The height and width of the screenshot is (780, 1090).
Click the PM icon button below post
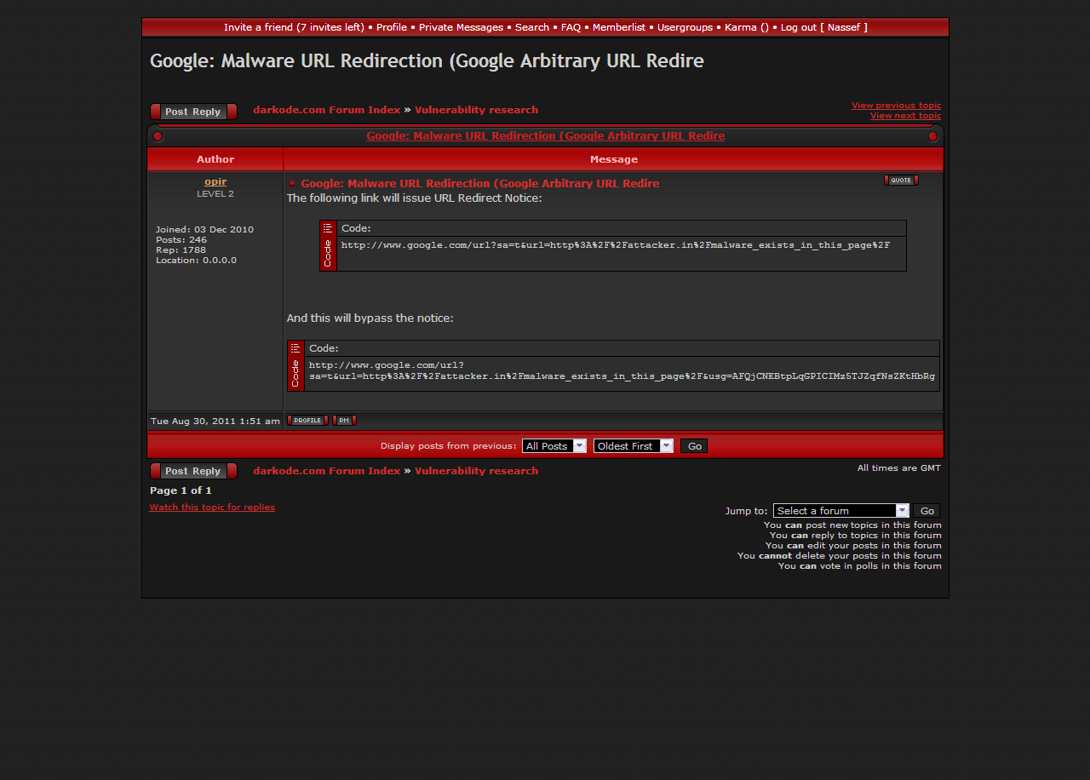(x=344, y=420)
